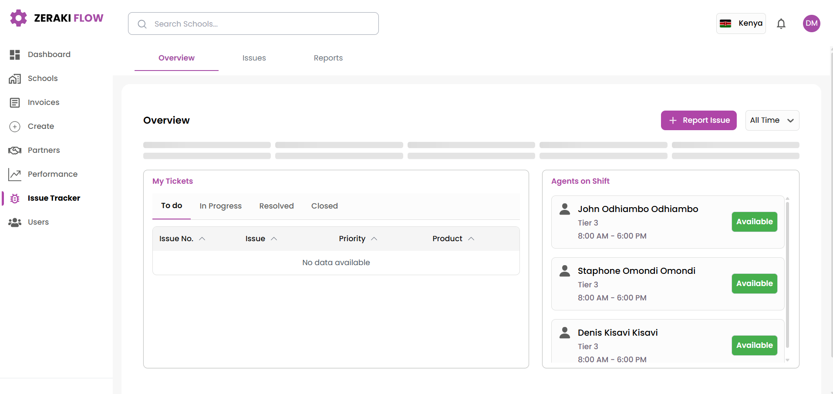
Task: Click Denis Kisavi Kisavi agent name
Action: [618, 333]
